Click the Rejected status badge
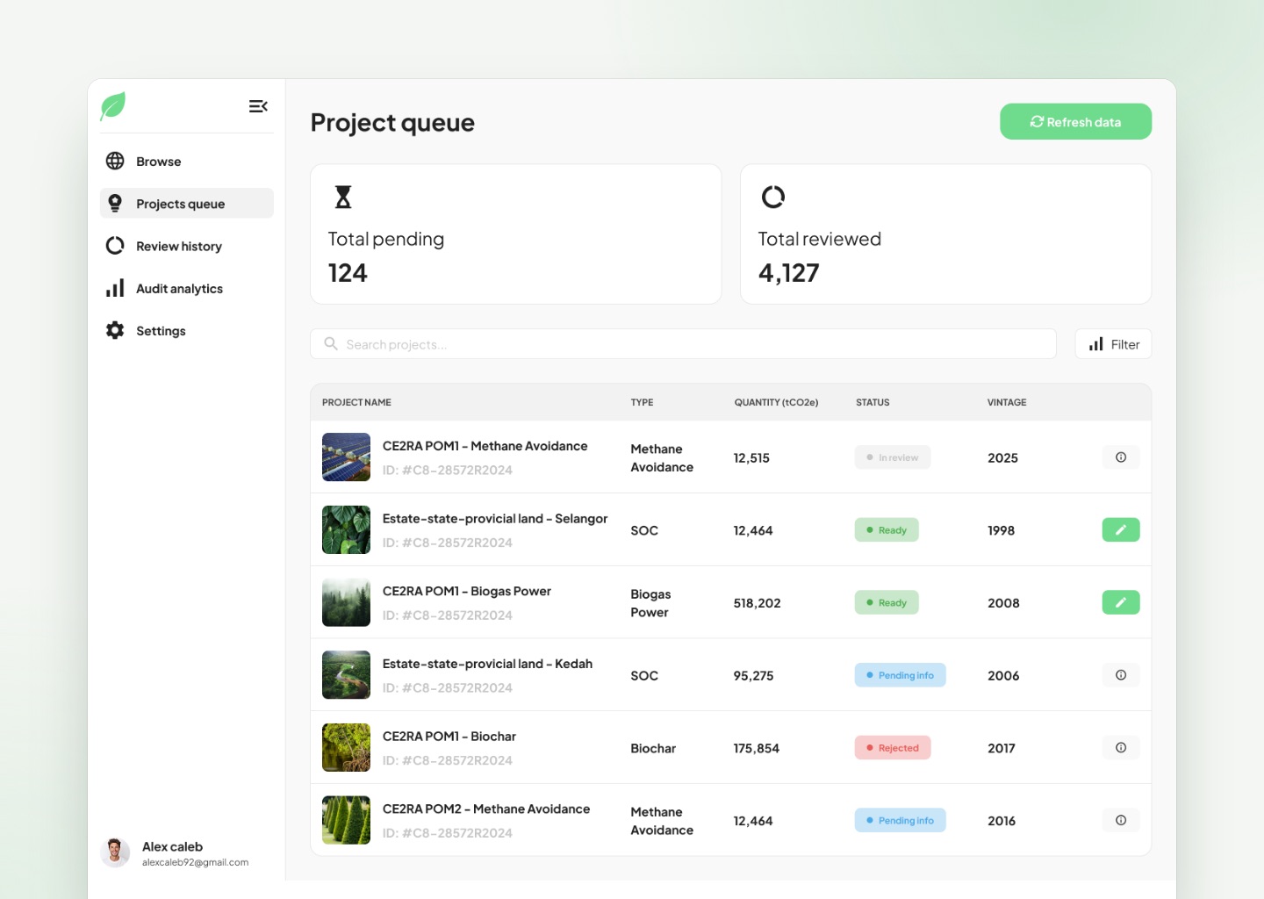The image size is (1264, 899). [x=893, y=748]
